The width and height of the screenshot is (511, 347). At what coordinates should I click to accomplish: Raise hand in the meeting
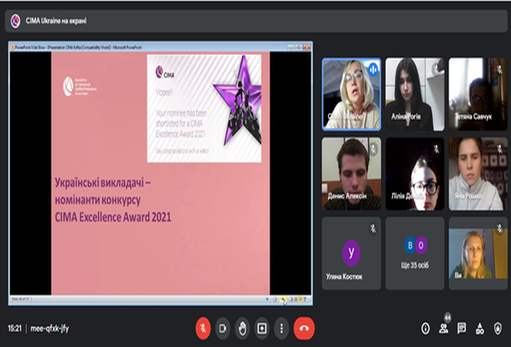click(242, 328)
